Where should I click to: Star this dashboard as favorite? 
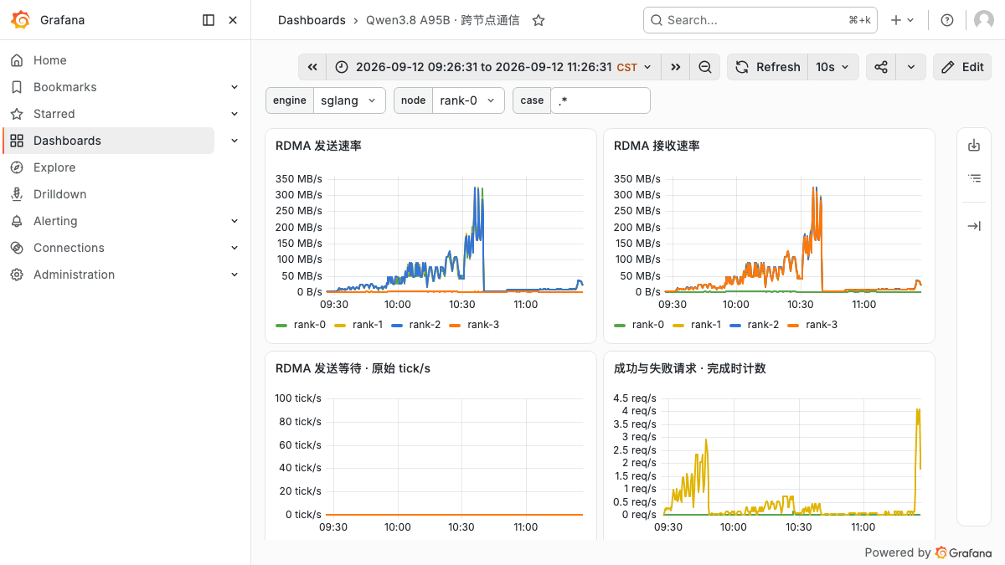click(x=539, y=20)
